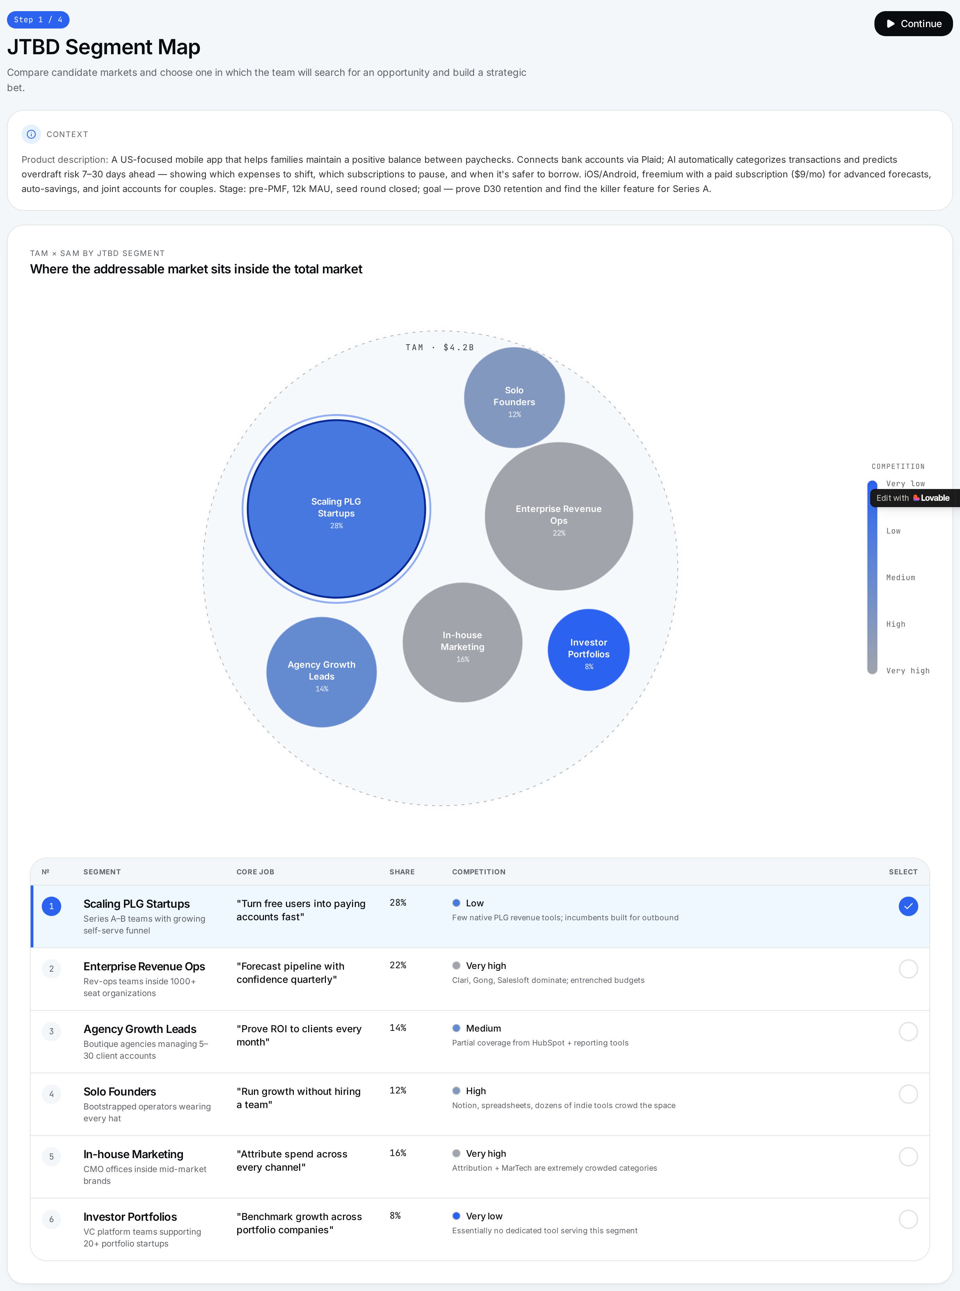The width and height of the screenshot is (960, 1291).
Task: Select the Solo Founders radio button
Action: 908,1094
